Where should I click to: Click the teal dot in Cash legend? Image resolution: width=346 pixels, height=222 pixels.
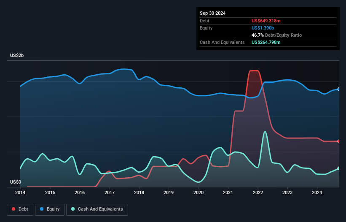point(73,209)
